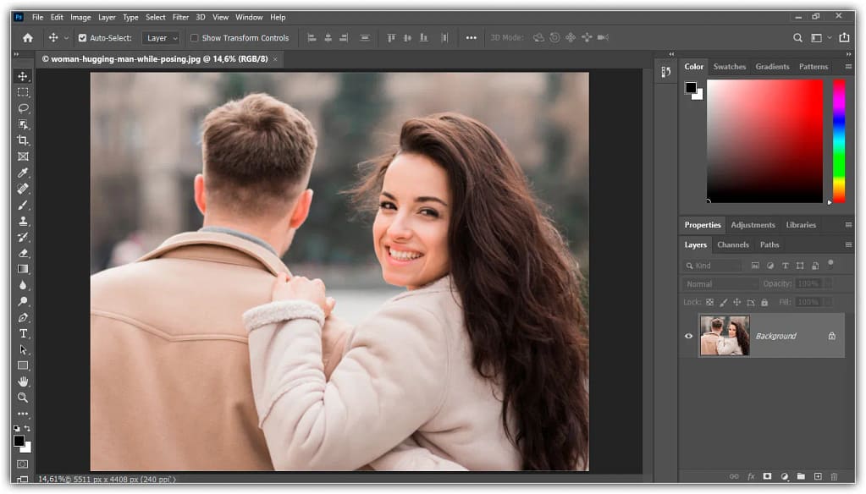
Task: Select the Hand tool
Action: click(x=23, y=381)
